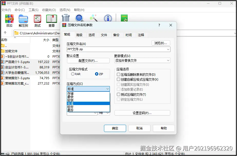The width and height of the screenshot is (237, 156).
Task: Click the 配置文件(F)... button
Action: [x=88, y=61]
